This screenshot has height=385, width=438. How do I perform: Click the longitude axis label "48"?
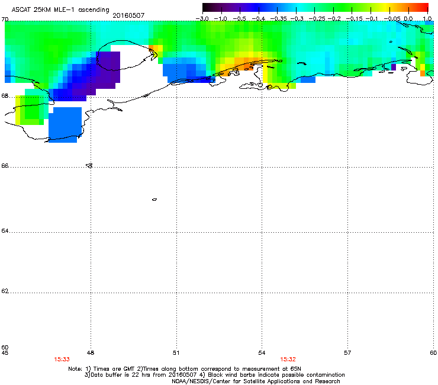tap(91, 353)
